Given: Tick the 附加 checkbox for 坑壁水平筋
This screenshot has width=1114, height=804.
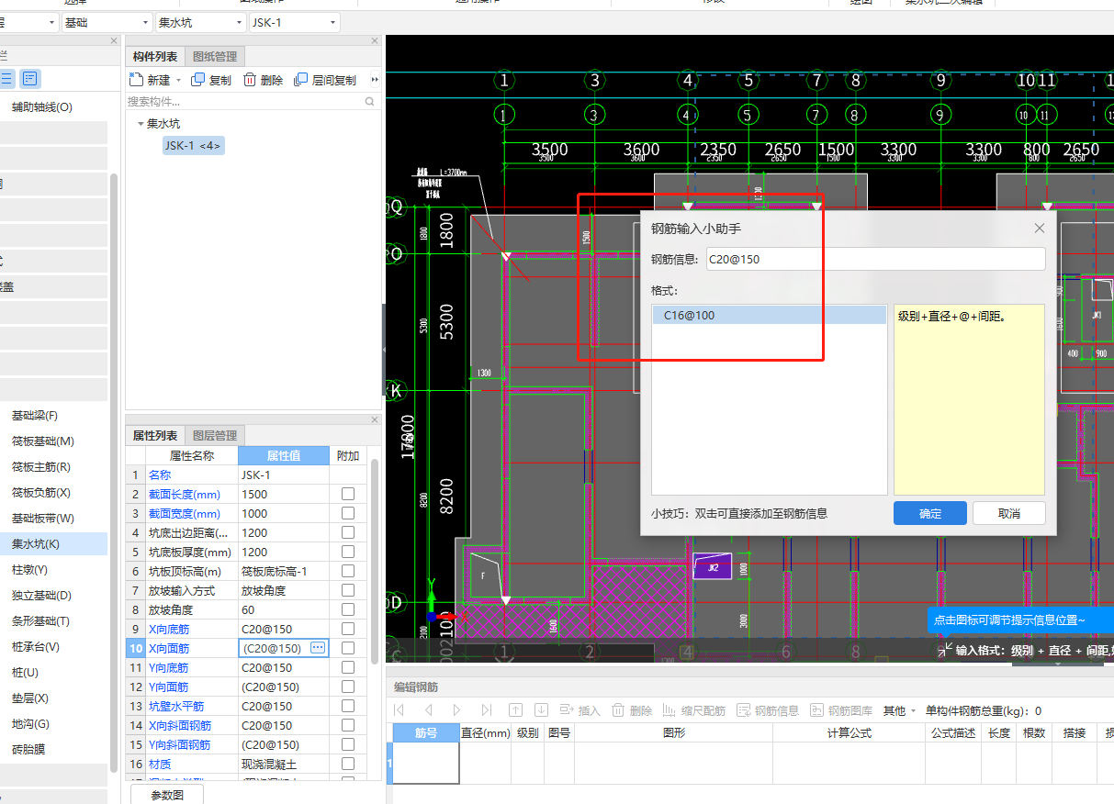Looking at the screenshot, I should [348, 706].
